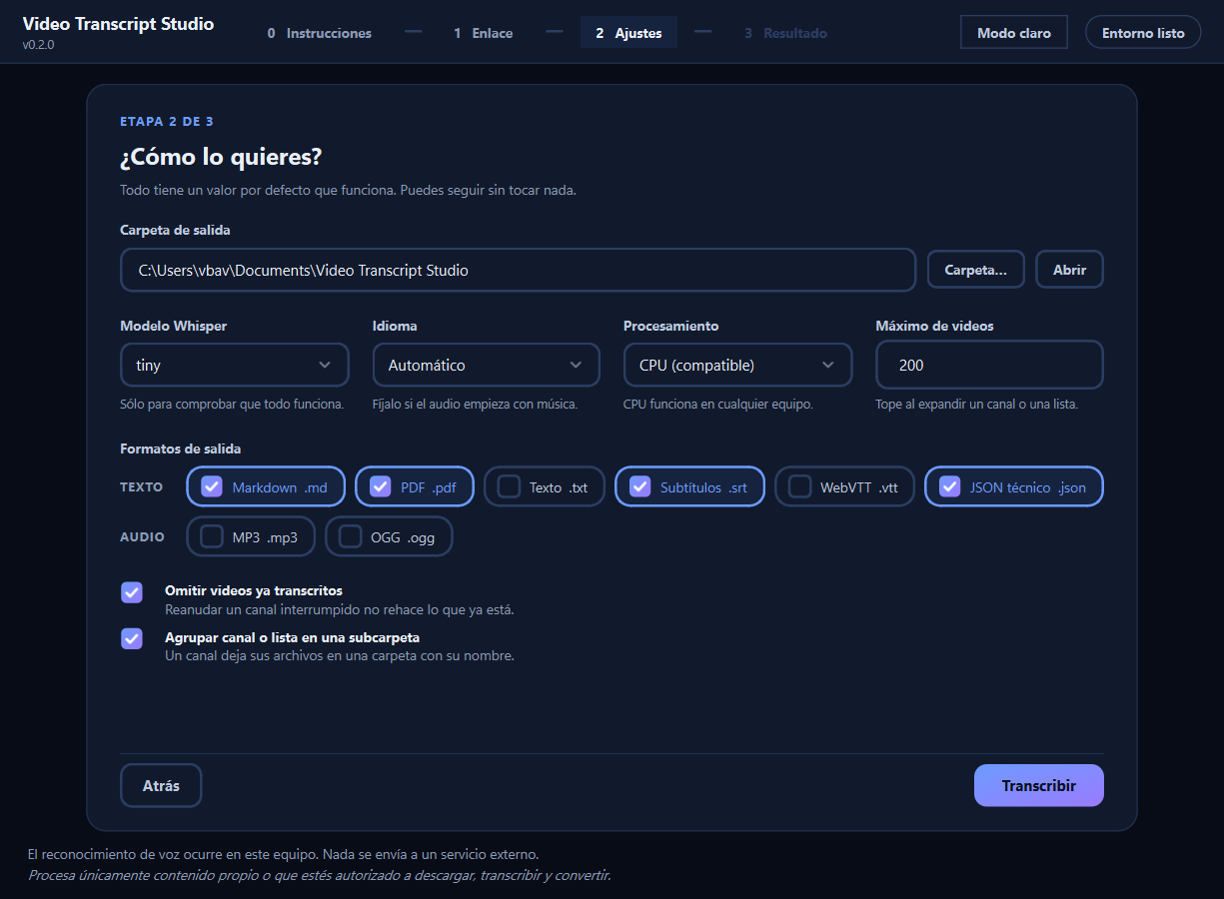
Task: Click the Máximo de videos label
Action: [934, 326]
